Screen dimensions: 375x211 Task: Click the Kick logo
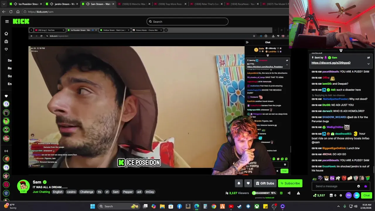21,21
